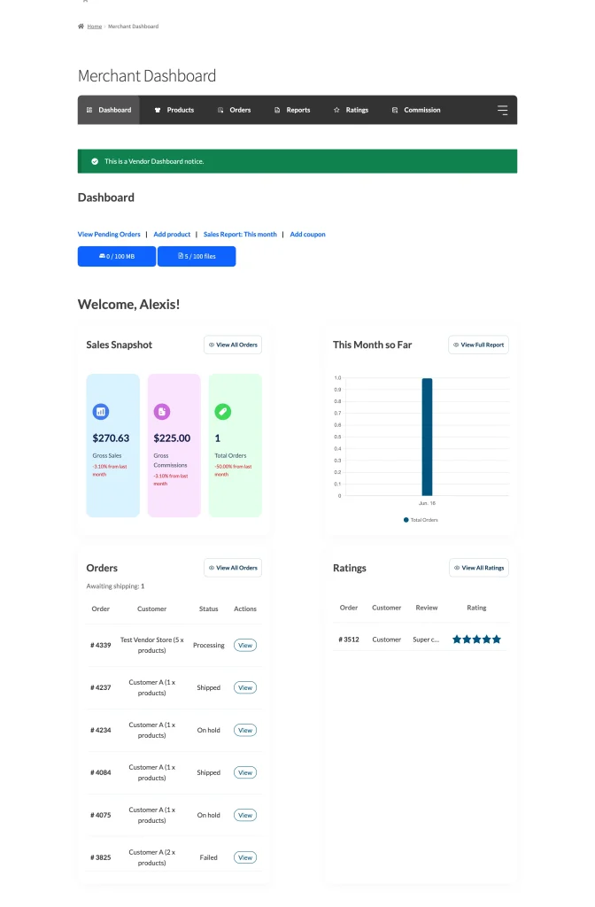The width and height of the screenshot is (595, 907).
Task: Open the Products tab
Action: pos(174,110)
